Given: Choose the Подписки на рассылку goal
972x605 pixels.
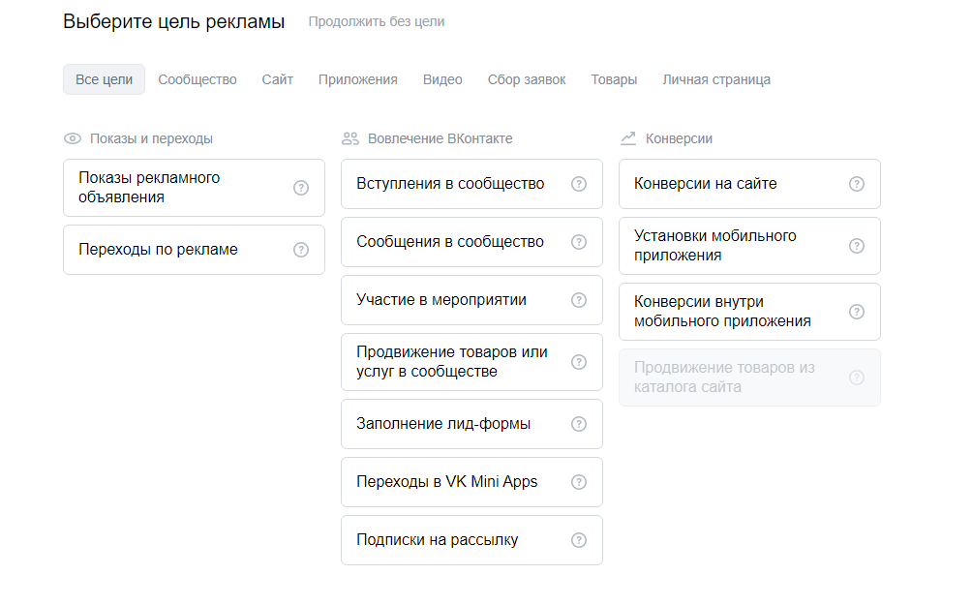Looking at the screenshot, I should (x=471, y=540).
